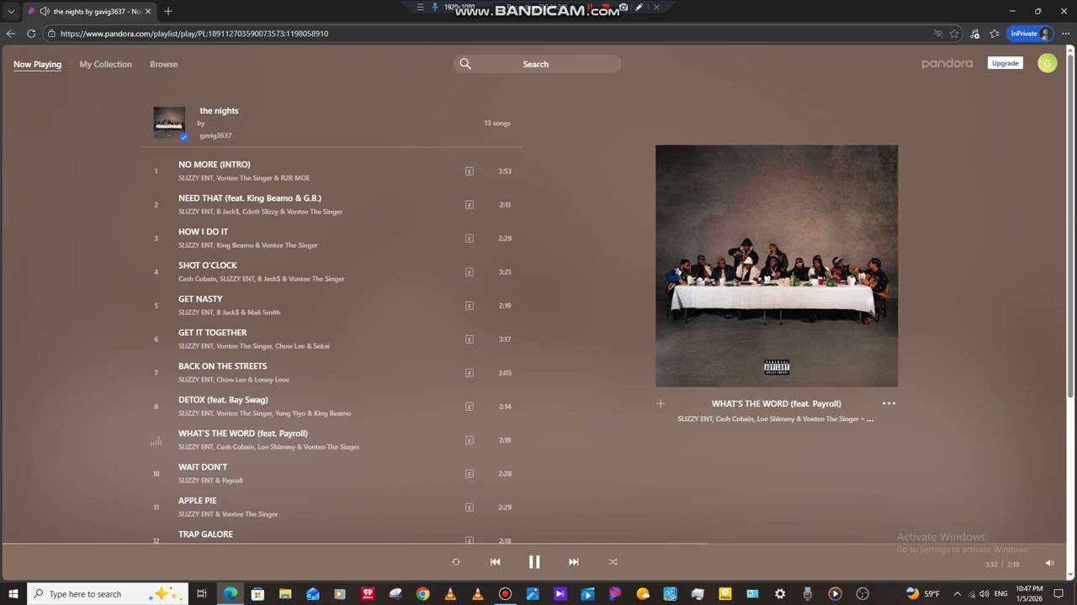Open the browser tab search dropdown
Image resolution: width=1077 pixels, height=605 pixels.
11,12
